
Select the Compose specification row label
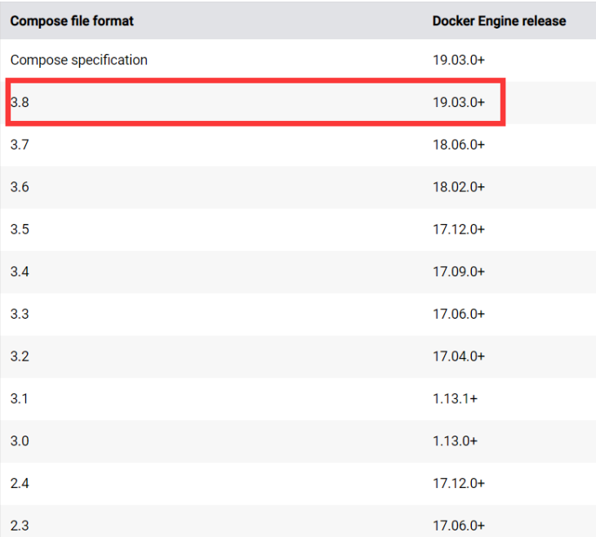tap(78, 60)
